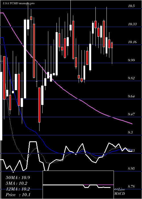Image resolution: width=142 pixels, height=199 pixels.
Task: Click the 10.5 price axis label
Action: pos(131,6)
